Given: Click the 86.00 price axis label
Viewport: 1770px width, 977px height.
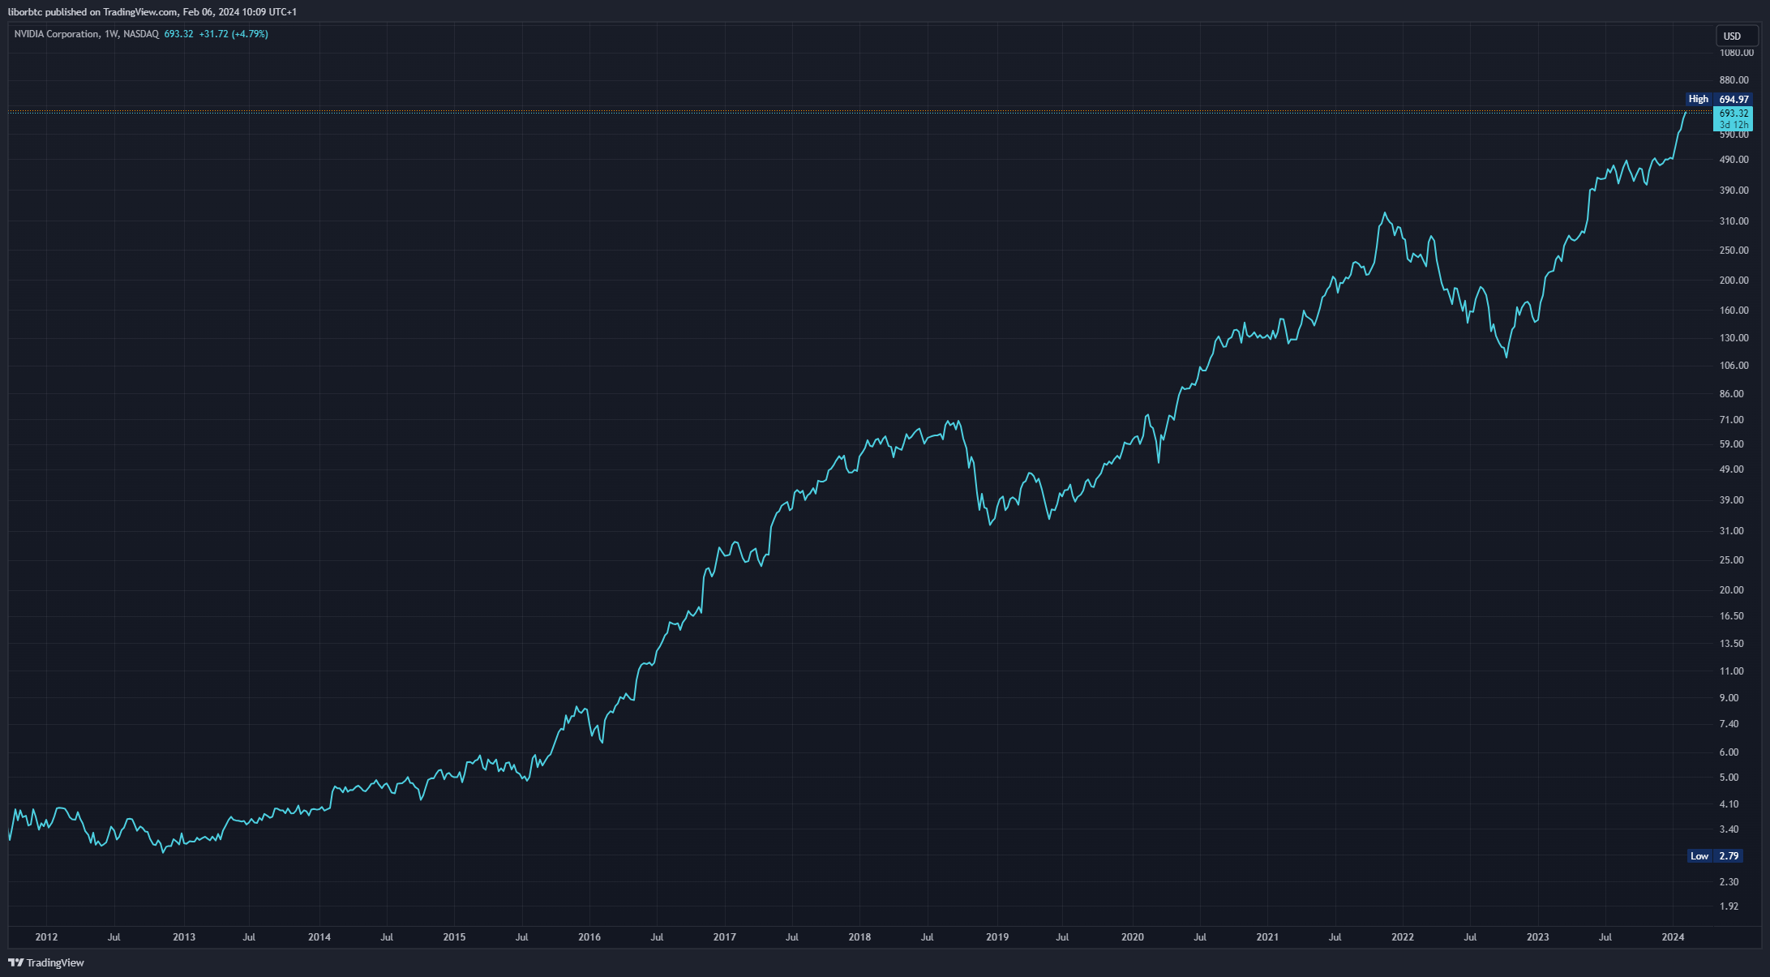Looking at the screenshot, I should tap(1731, 394).
